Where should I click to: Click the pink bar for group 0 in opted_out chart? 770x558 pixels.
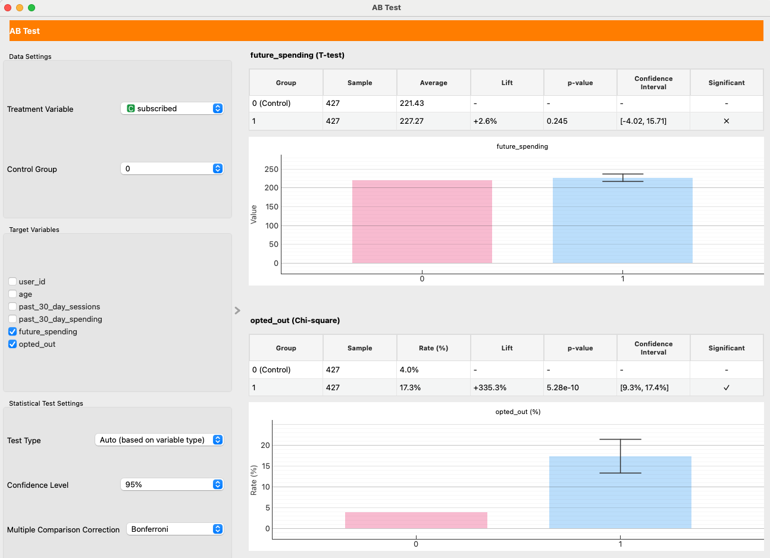click(416, 519)
